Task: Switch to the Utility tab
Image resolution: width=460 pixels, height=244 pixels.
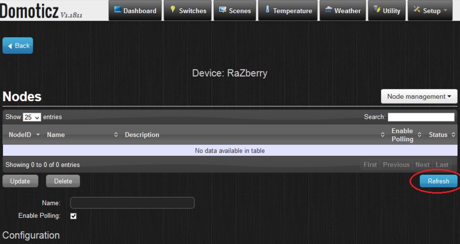Action: [x=386, y=11]
